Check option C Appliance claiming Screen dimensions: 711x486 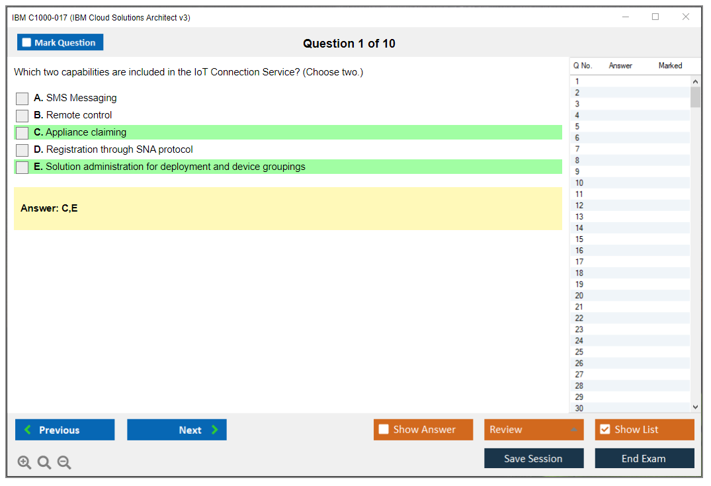click(22, 133)
